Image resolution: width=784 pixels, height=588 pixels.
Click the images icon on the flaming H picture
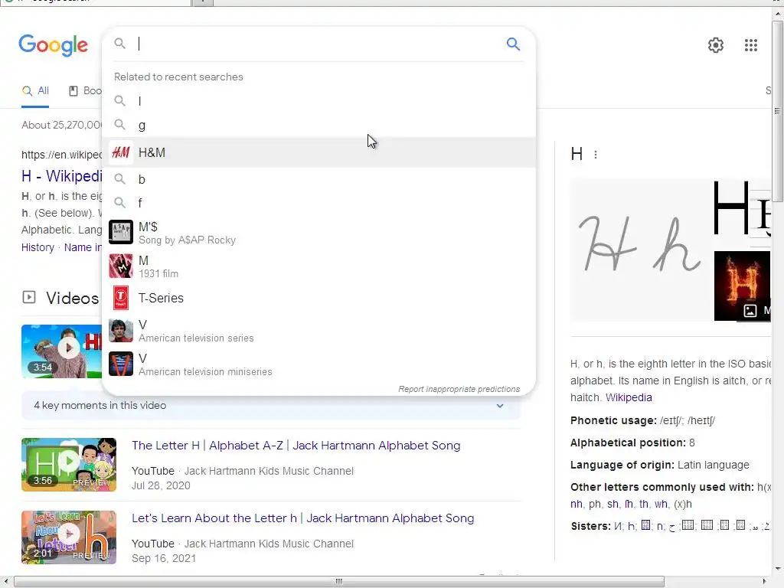[x=750, y=311]
